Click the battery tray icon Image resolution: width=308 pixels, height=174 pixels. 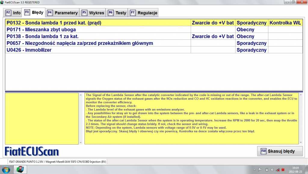(x=266, y=170)
